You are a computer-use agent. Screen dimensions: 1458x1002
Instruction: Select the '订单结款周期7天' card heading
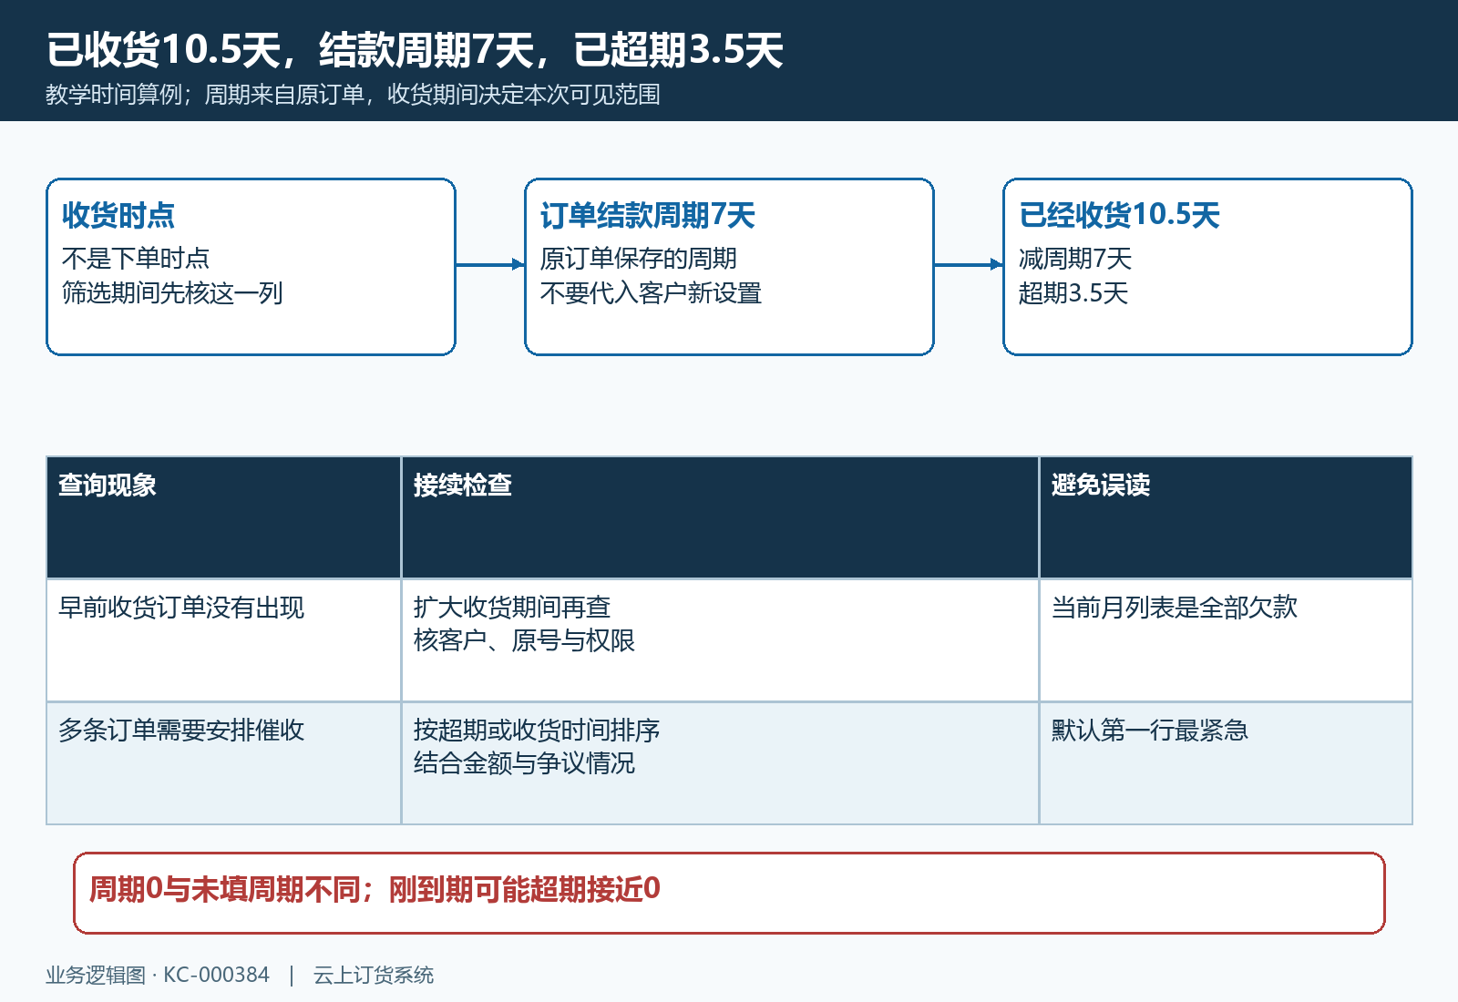[648, 215]
